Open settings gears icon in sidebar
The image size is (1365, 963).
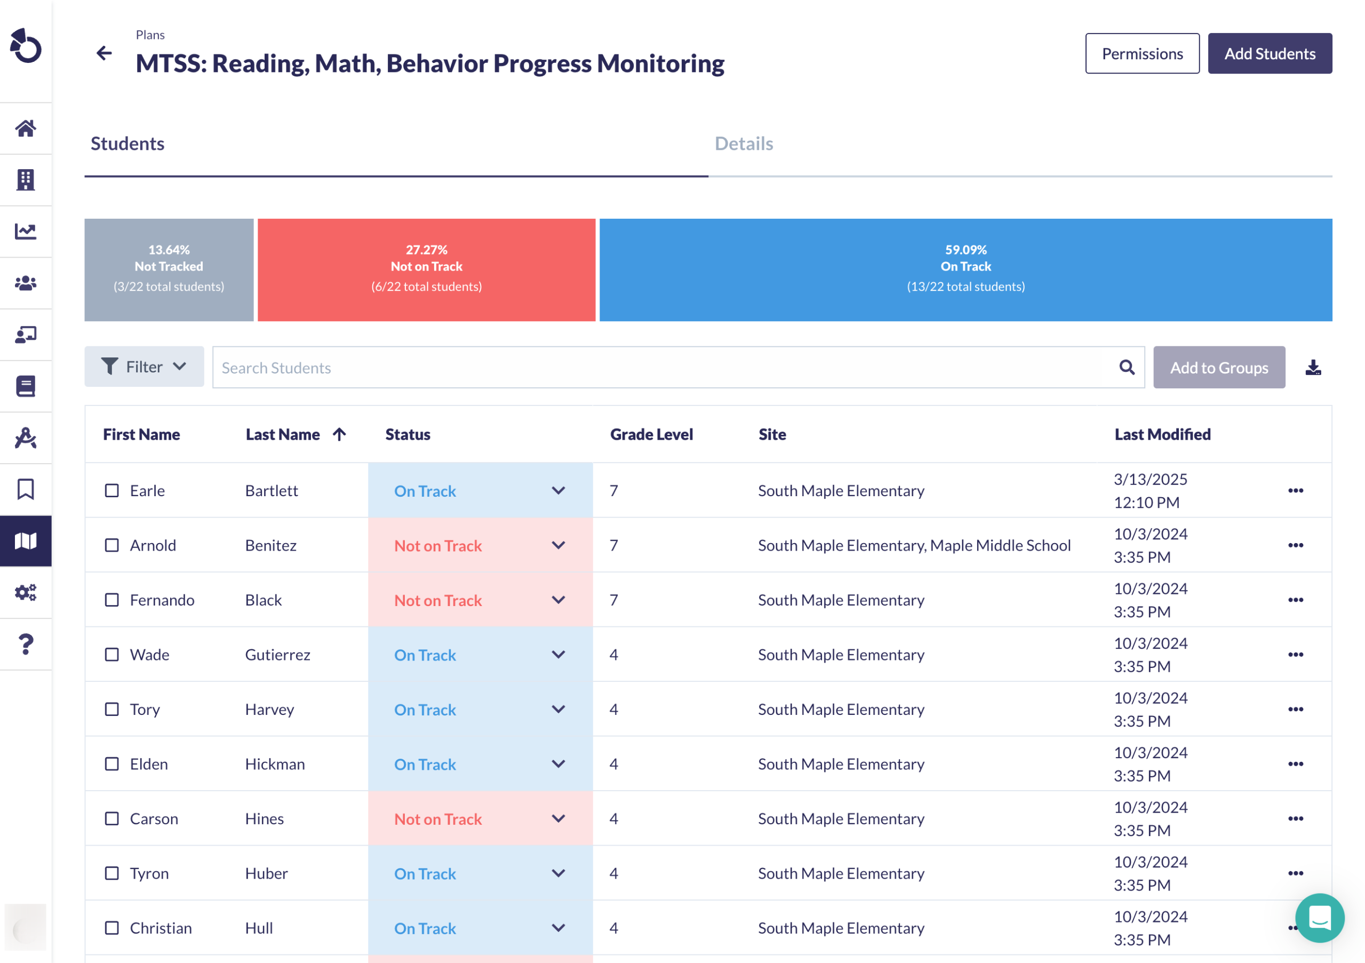point(26,592)
